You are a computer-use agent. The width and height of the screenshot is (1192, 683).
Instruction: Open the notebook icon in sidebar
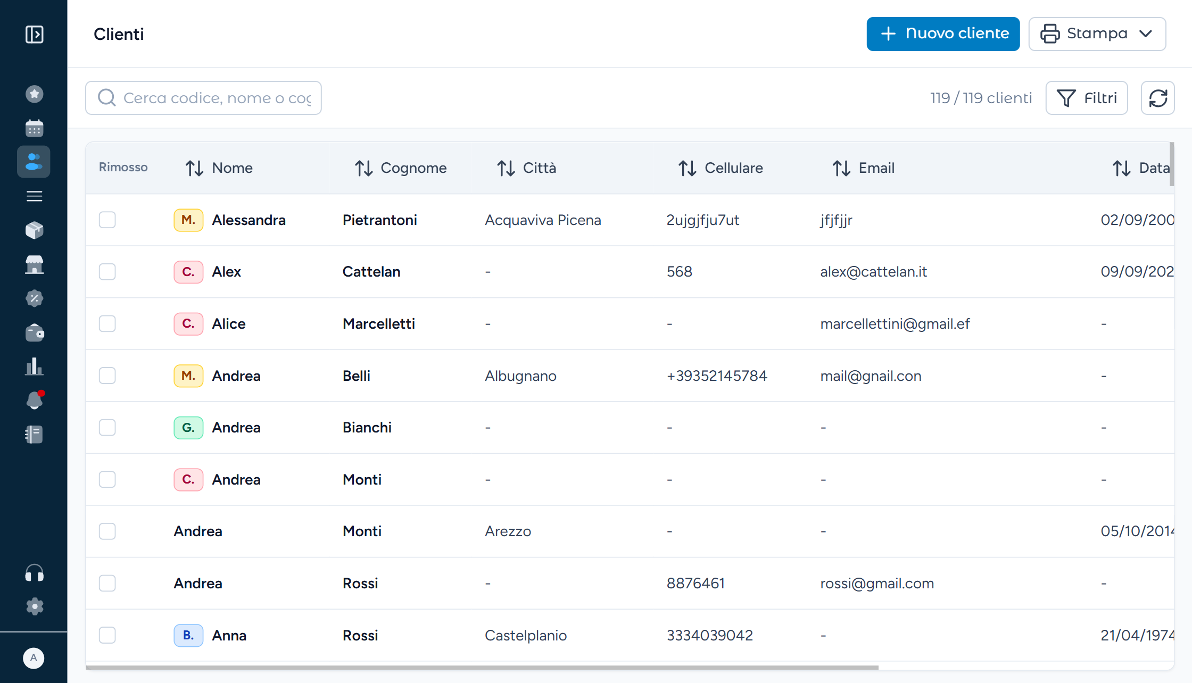click(x=34, y=435)
